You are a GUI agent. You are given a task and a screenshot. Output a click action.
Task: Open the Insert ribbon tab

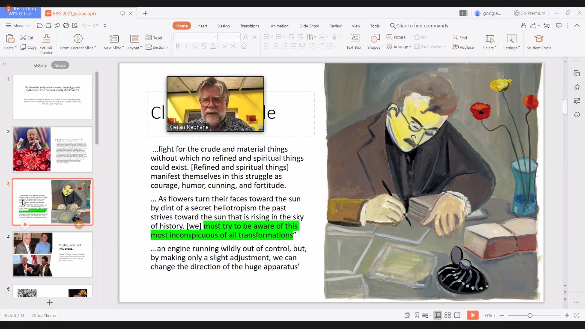point(202,26)
